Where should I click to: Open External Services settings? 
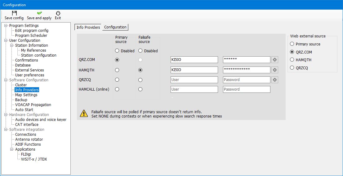29,70
